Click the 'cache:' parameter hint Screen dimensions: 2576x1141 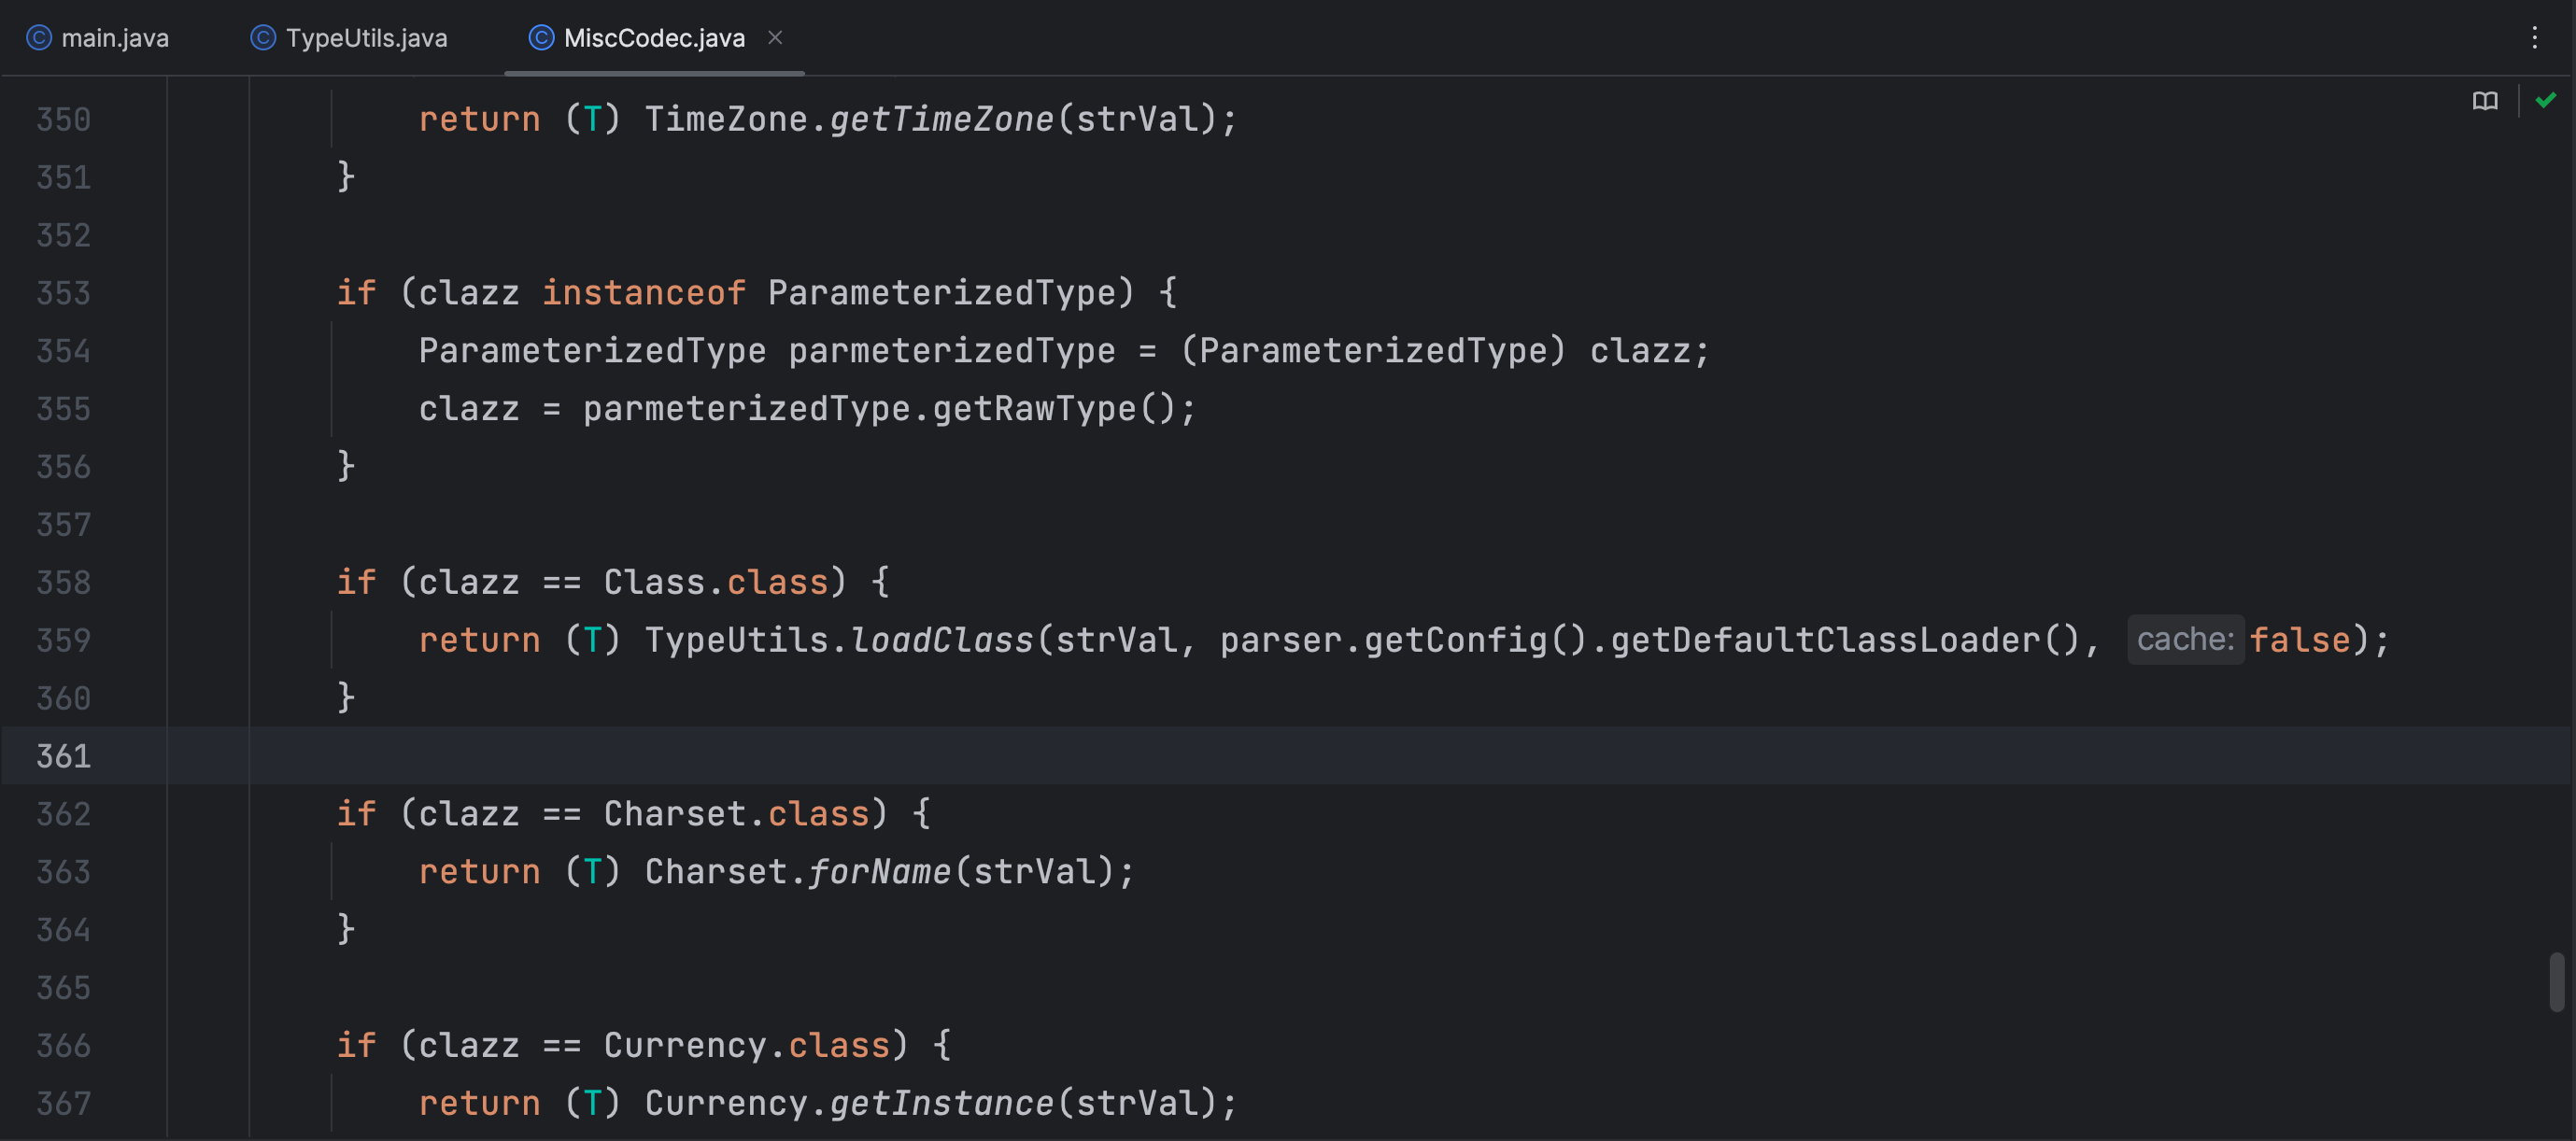click(2185, 639)
